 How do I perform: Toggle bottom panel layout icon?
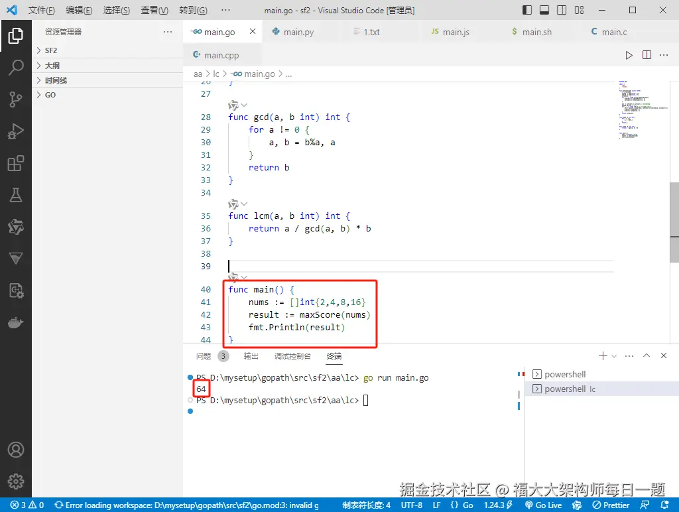(544, 10)
